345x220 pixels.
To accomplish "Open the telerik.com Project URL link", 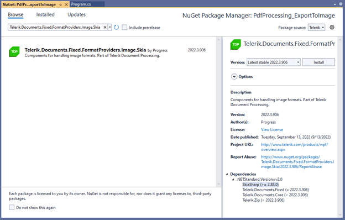I will [294, 147].
